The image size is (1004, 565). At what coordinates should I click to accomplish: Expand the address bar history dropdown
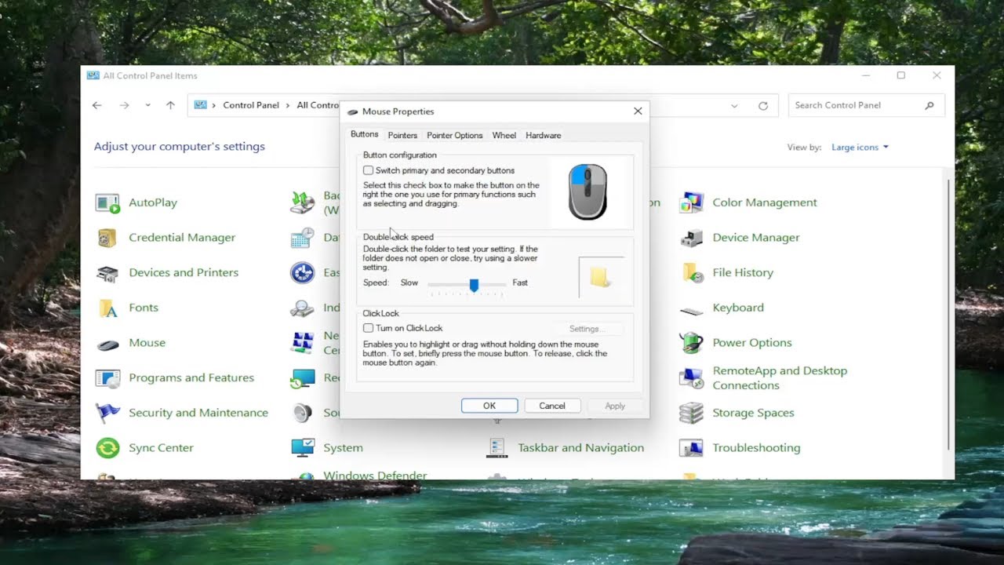click(x=734, y=105)
